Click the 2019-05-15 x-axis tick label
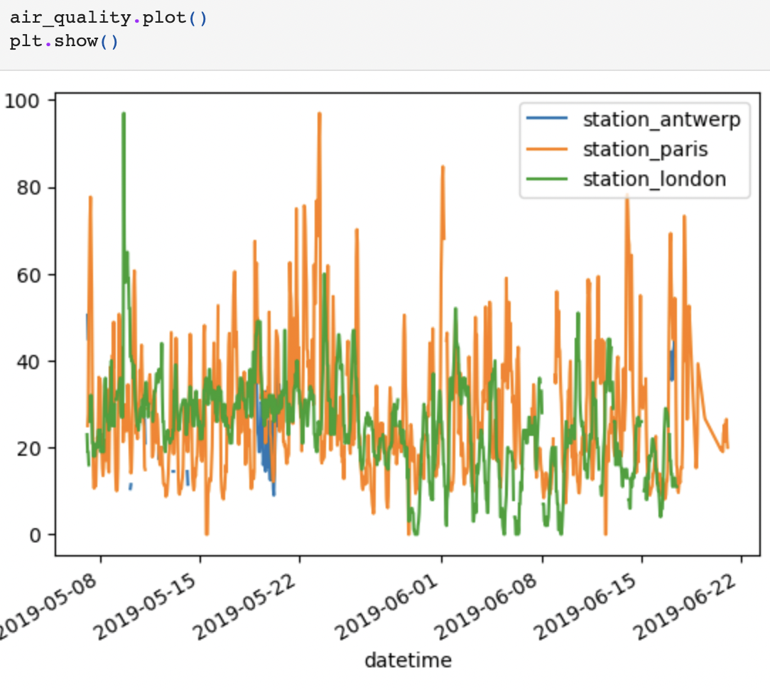Screen dimensions: 770x690 click(146, 606)
